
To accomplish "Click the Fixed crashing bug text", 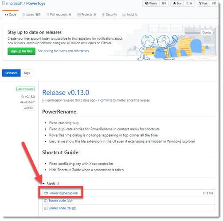I will click(64, 123).
